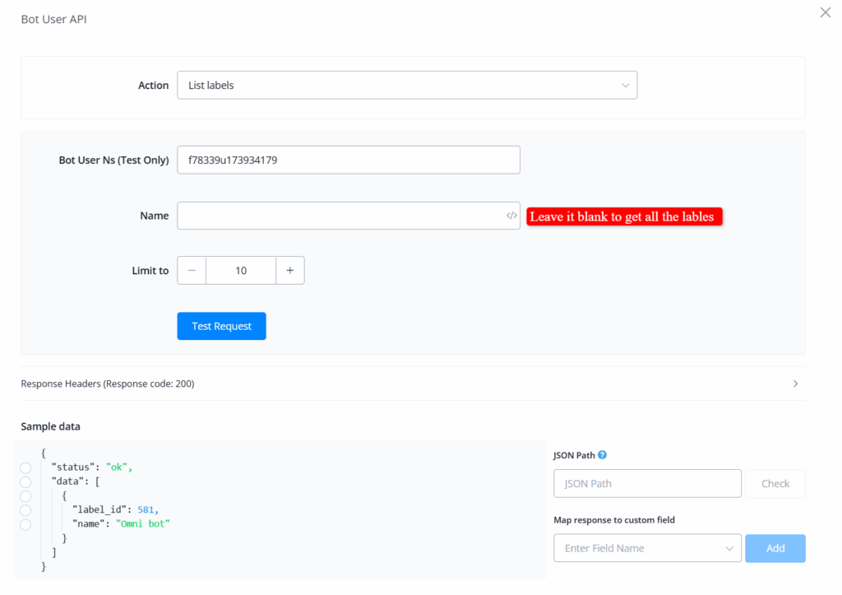This screenshot has height=595, width=842.
Task: Select the radio circle beside "name" key
Action: coord(25,524)
